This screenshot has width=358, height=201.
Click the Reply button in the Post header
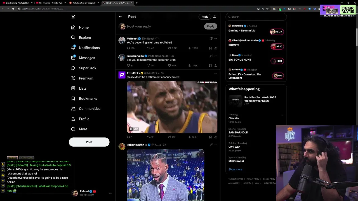pos(205,17)
